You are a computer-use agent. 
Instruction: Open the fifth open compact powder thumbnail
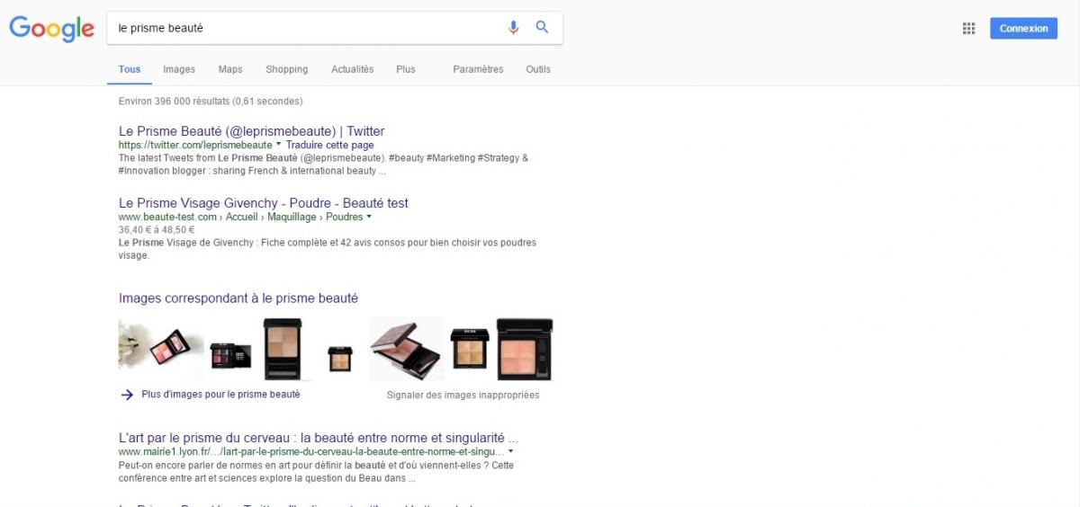(406, 349)
